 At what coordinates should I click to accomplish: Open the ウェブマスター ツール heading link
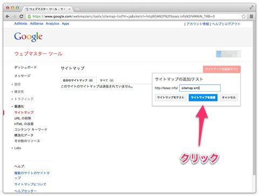click(38, 53)
